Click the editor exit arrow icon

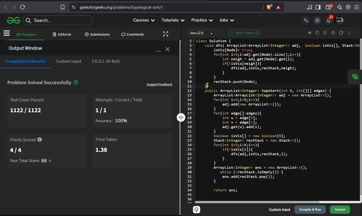[x=325, y=33]
